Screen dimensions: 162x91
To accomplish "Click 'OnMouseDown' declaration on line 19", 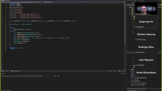I will coord(21,35).
